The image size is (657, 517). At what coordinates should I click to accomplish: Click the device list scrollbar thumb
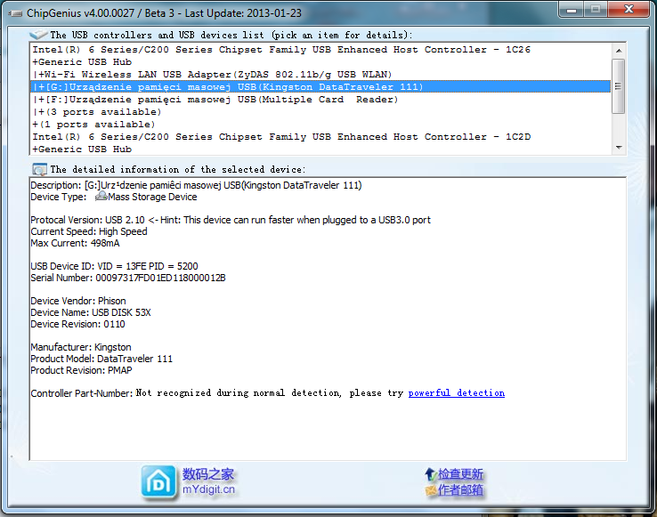click(619, 86)
